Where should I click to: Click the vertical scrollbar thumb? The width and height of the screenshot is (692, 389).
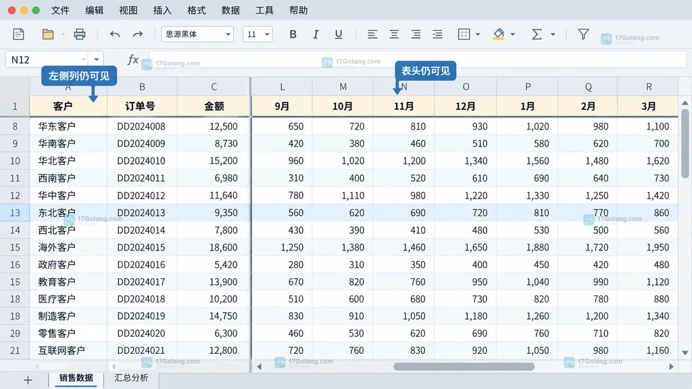pyautogui.click(x=685, y=144)
